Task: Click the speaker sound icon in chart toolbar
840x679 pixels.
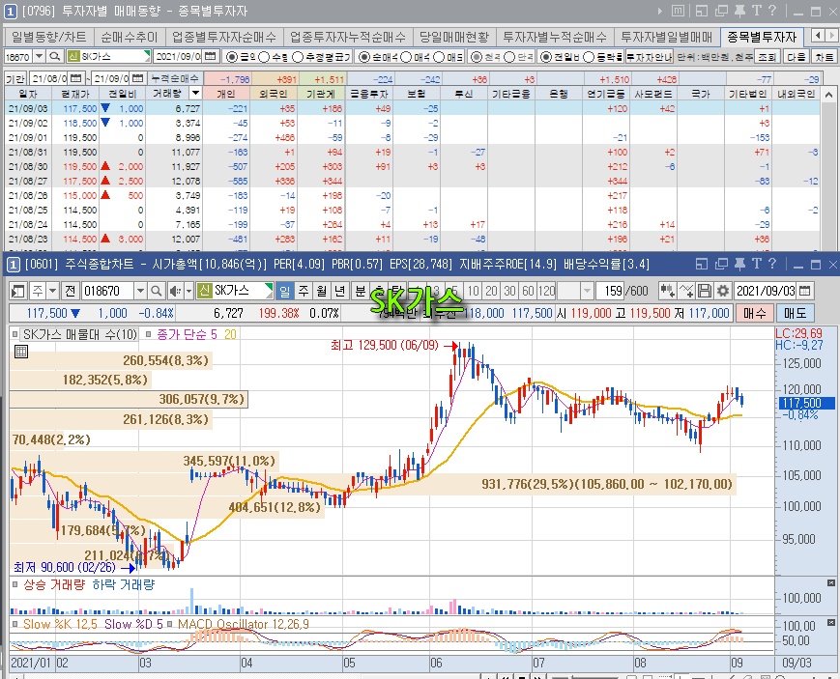Action: click(174, 291)
